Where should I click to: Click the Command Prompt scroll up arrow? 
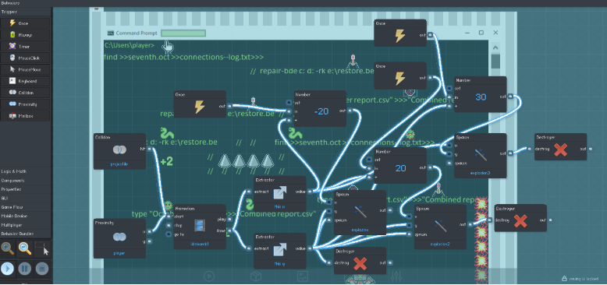click(495, 47)
